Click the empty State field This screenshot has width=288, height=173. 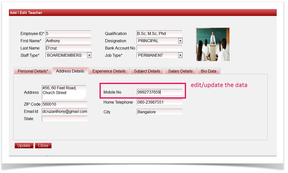click(64, 119)
